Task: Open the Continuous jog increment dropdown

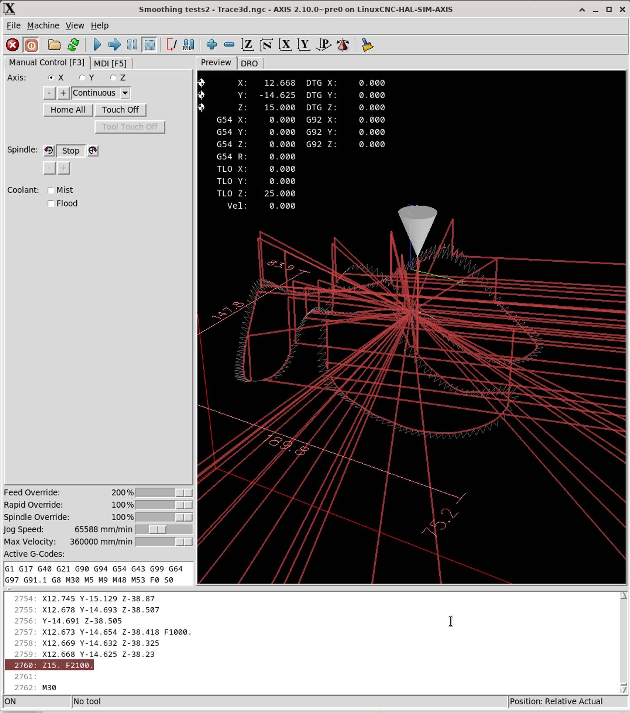Action: (125, 93)
